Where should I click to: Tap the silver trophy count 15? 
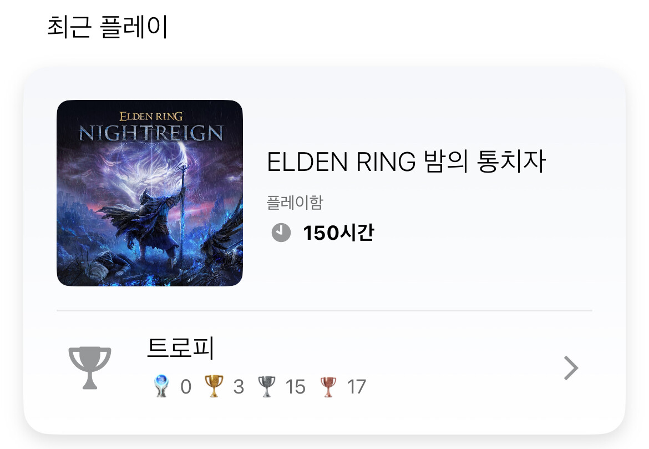tap(295, 387)
